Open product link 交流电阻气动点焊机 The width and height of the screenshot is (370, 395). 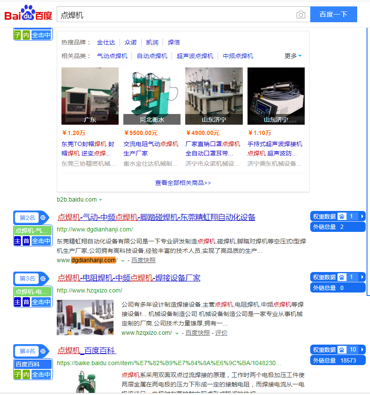pos(151,149)
